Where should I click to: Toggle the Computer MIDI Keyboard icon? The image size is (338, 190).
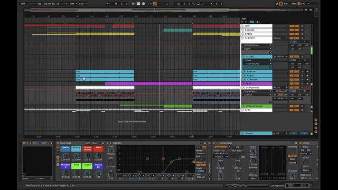[281, 4]
